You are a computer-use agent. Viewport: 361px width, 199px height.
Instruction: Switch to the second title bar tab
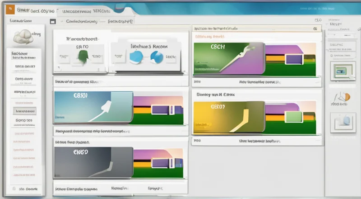86,9
